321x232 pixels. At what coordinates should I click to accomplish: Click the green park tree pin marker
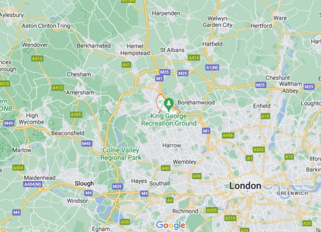[x=169, y=104]
